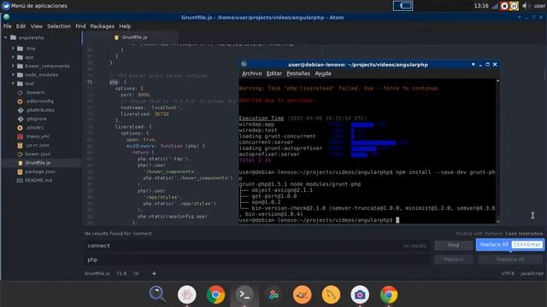Open Atom Edit menu

pyautogui.click(x=21, y=26)
